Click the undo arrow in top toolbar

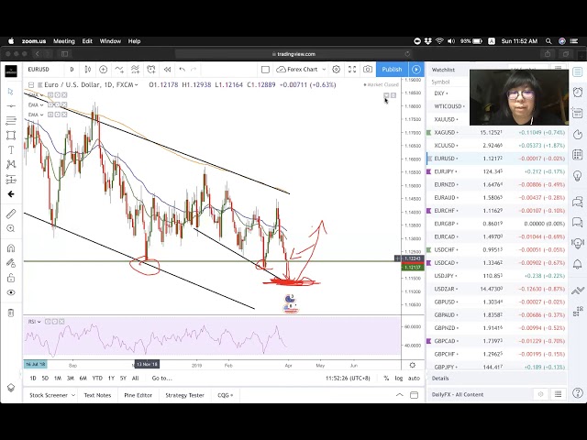pos(183,70)
